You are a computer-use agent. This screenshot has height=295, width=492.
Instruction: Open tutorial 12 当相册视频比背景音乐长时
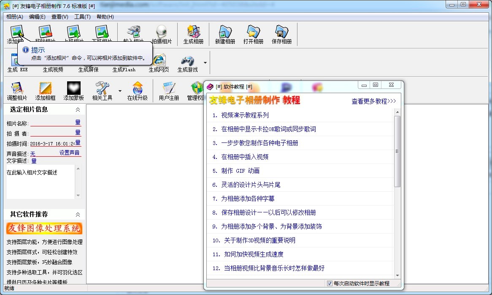(274, 268)
